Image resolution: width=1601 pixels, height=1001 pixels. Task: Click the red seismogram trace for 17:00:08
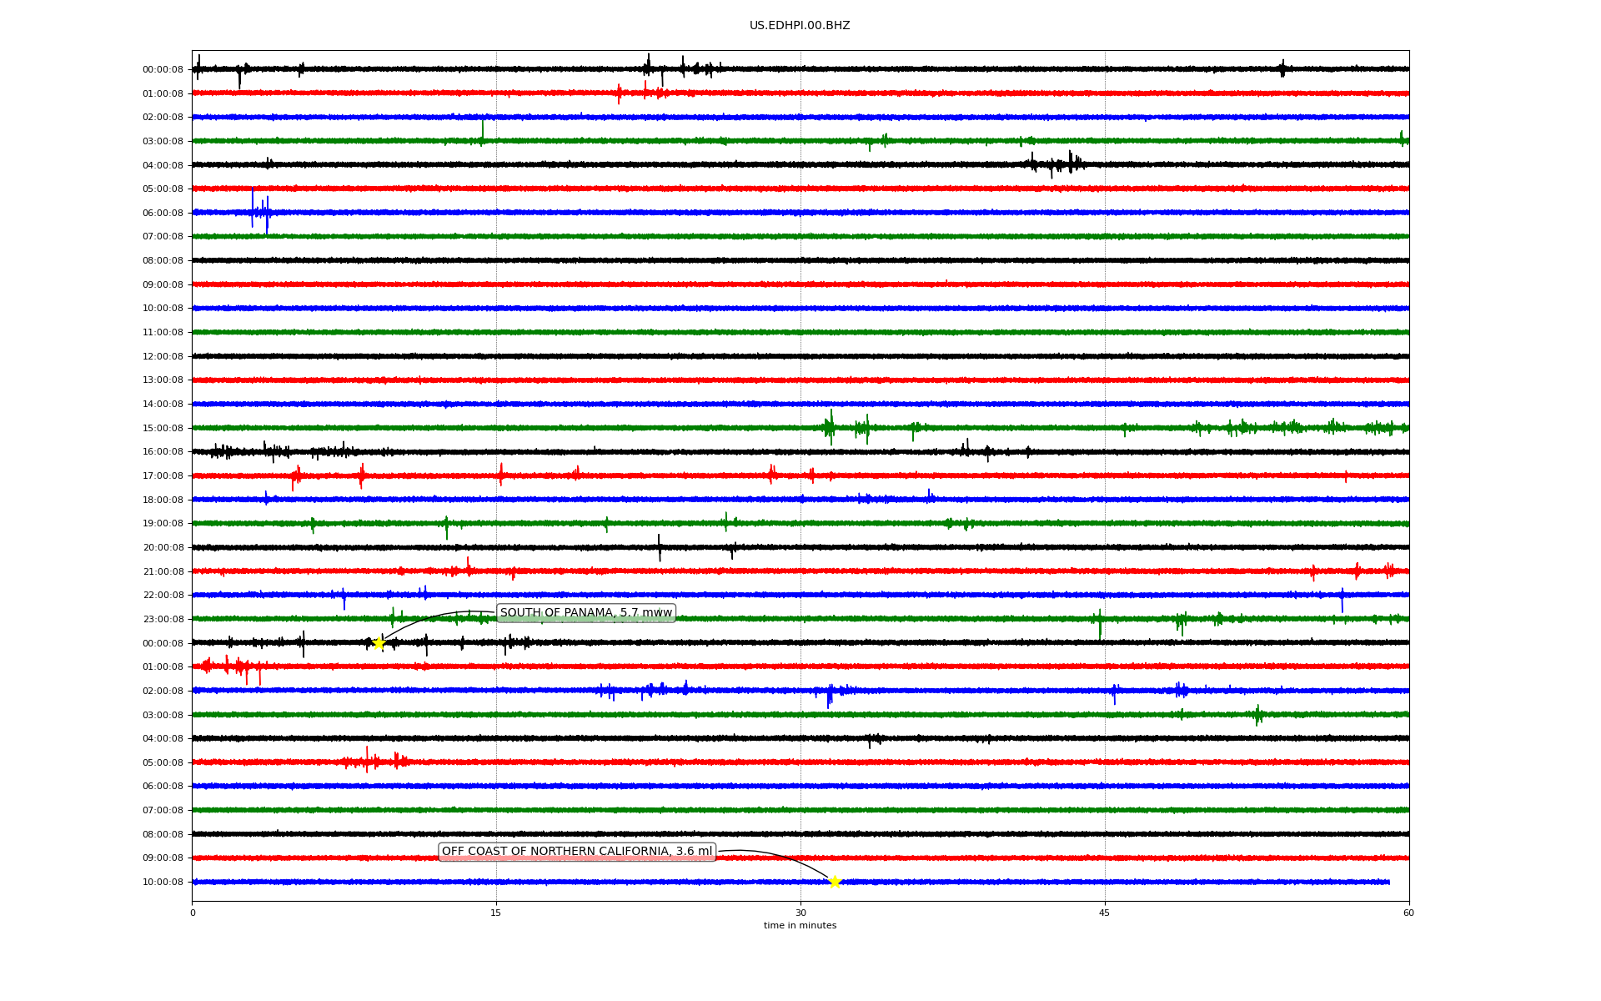800,475
